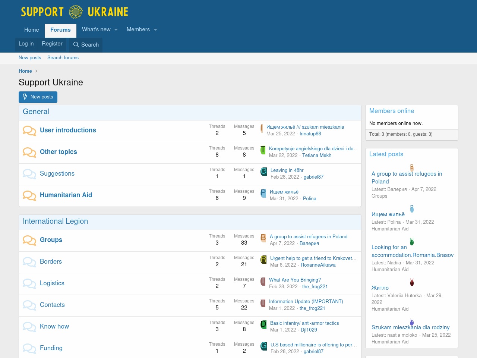Open the Logistics forum title

click(x=52, y=283)
